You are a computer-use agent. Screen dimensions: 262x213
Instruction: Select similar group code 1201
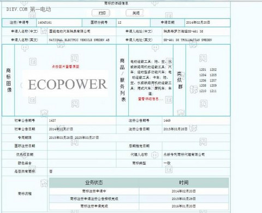pyautogui.click(x=203, y=69)
